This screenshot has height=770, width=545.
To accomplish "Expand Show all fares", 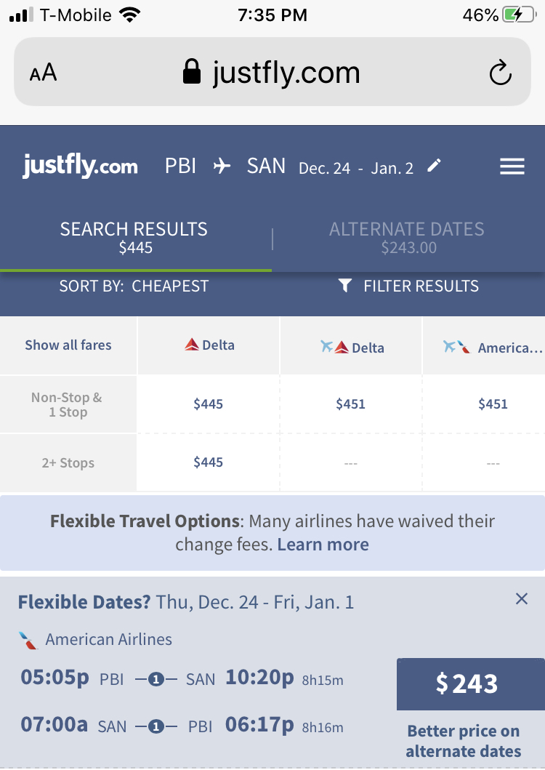I will pos(68,346).
